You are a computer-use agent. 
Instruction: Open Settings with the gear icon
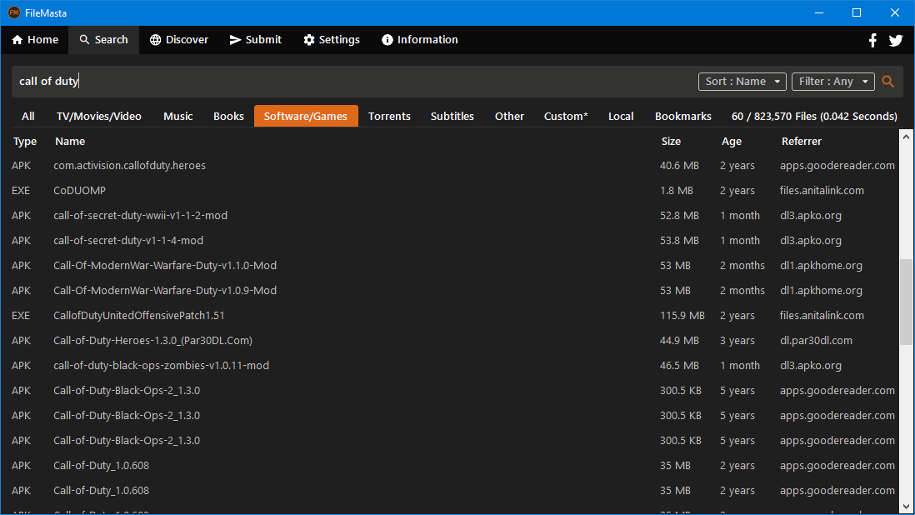tap(307, 39)
